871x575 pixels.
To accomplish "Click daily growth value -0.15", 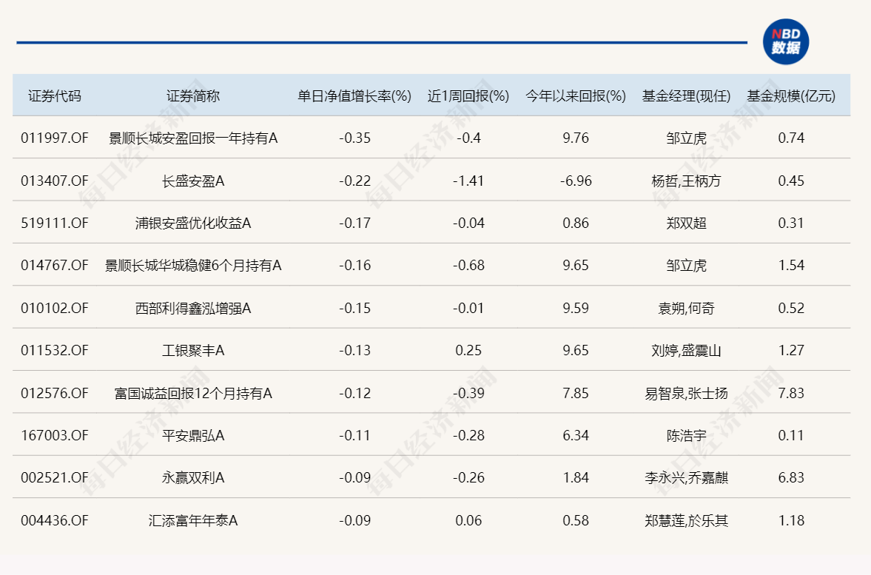I will 354,308.
